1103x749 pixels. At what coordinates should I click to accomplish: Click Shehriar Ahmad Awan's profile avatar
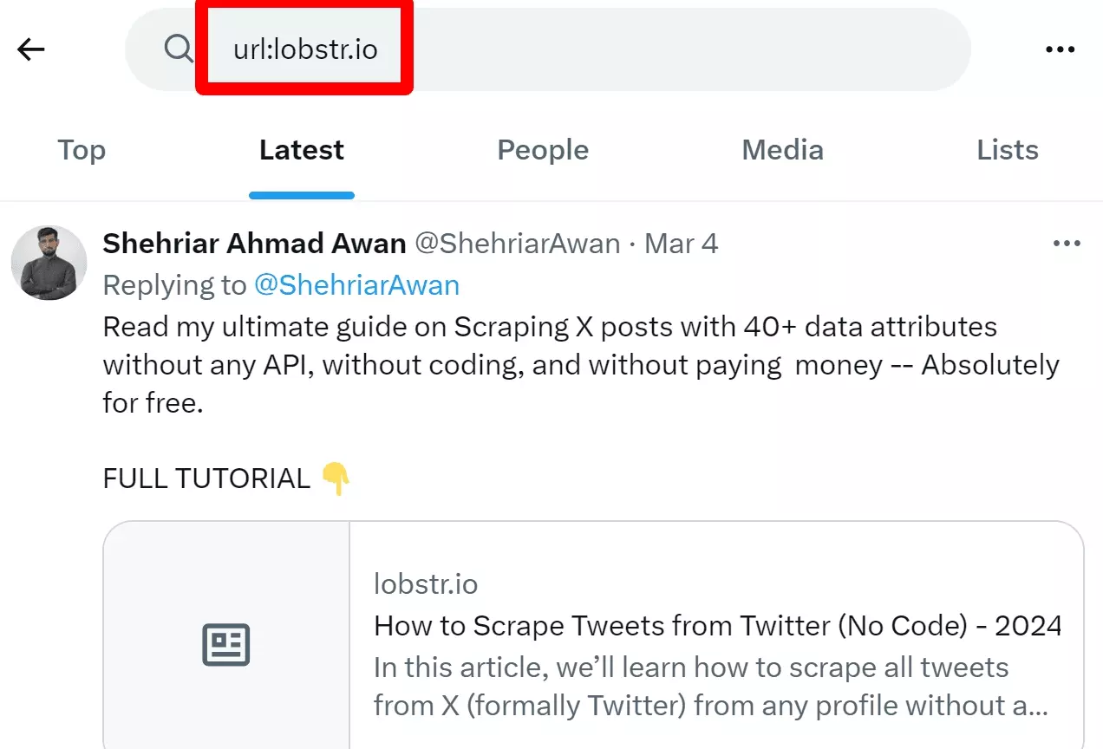tap(49, 262)
